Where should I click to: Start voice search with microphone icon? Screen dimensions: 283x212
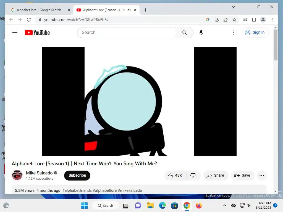click(201, 33)
